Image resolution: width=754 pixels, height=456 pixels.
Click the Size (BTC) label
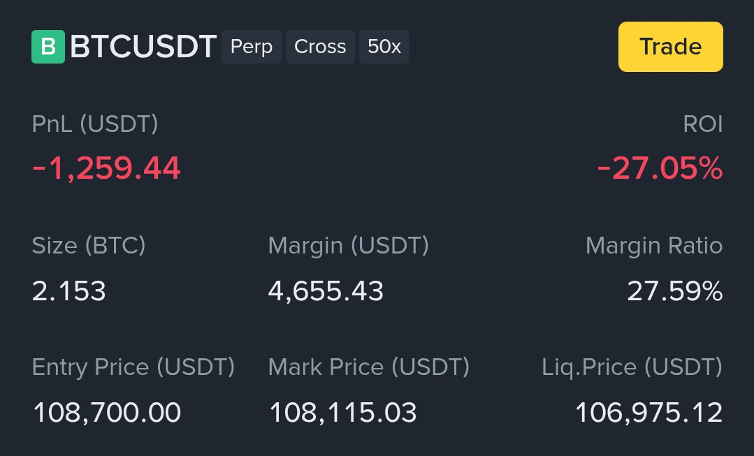pos(89,246)
